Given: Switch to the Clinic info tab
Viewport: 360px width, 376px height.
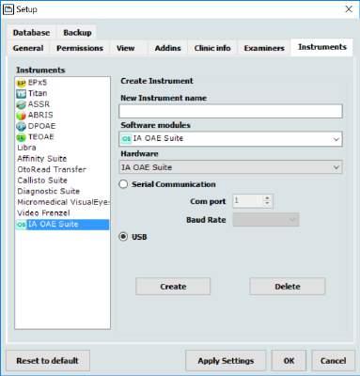Looking at the screenshot, I should click(212, 48).
